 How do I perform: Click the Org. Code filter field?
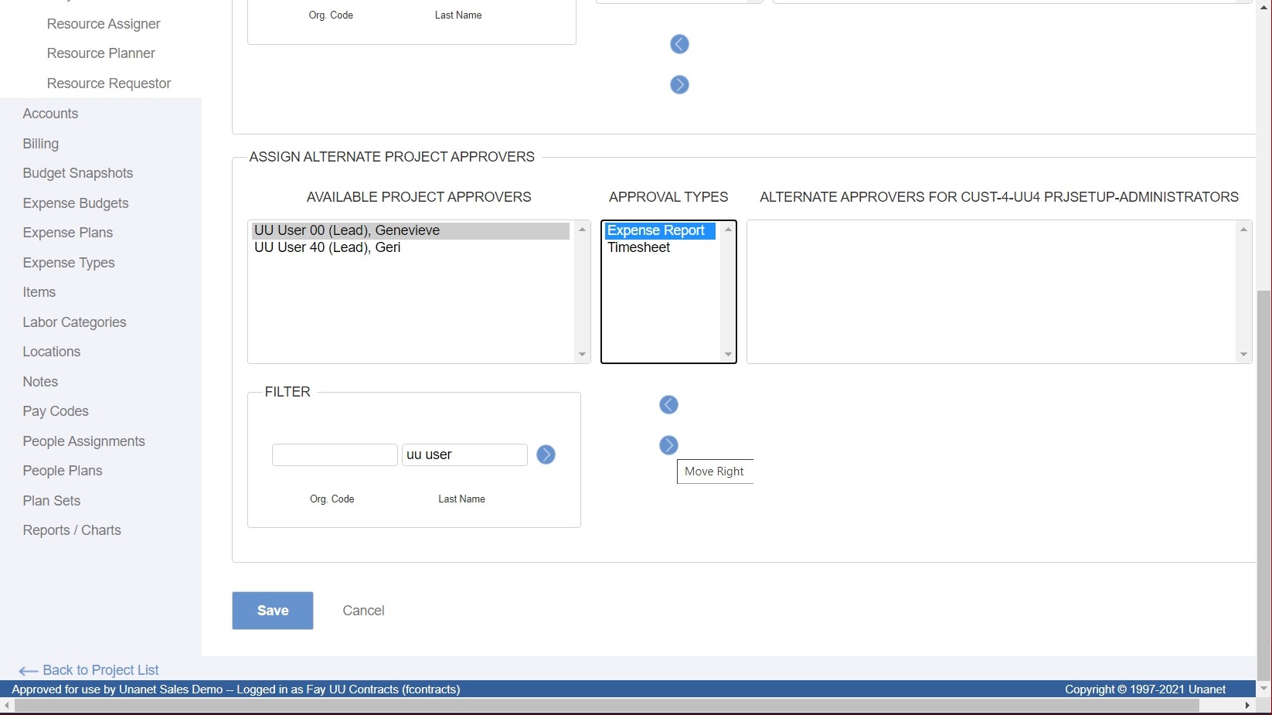click(334, 455)
